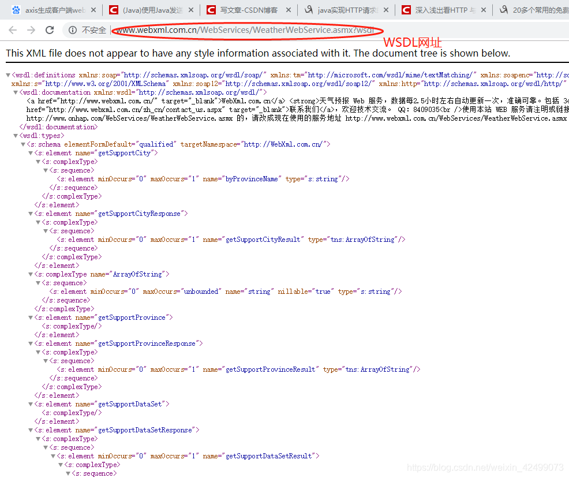Collapse the getSupportDataSetResponse element node
The image size is (569, 478).
[31, 430]
